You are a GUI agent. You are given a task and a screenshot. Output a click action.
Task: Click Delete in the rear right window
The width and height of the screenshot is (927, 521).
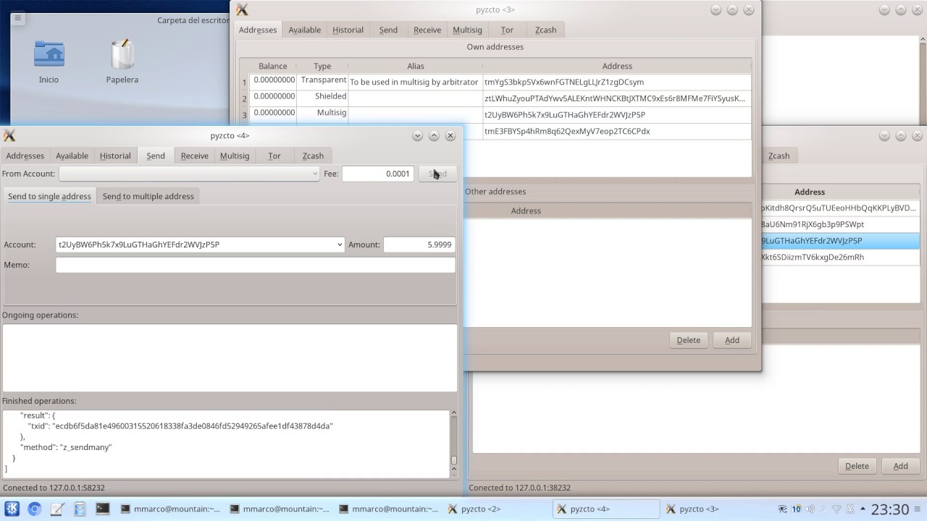tap(857, 466)
